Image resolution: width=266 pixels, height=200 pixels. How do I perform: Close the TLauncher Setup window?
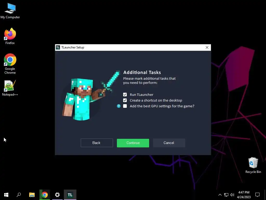point(207,47)
